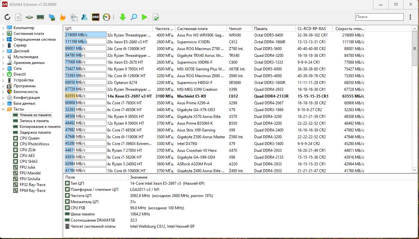Open the CPU Queen benchmark
Image resolution: width=419 pixels, height=239 pixels.
[29, 138]
